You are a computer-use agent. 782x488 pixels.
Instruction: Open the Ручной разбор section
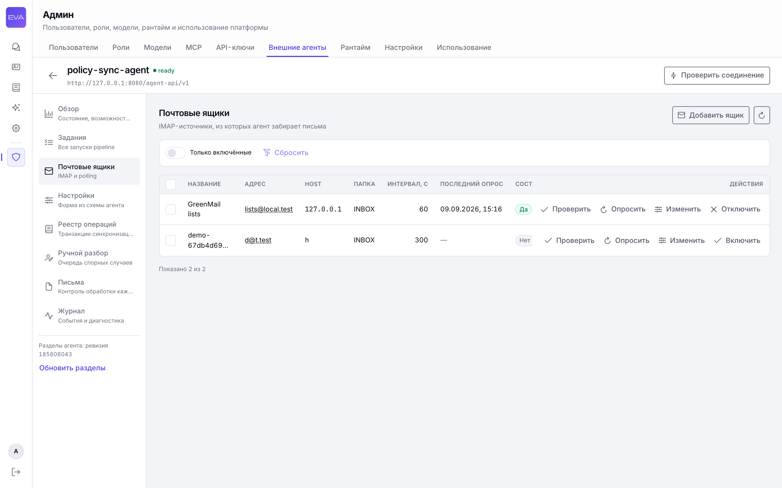[89, 258]
